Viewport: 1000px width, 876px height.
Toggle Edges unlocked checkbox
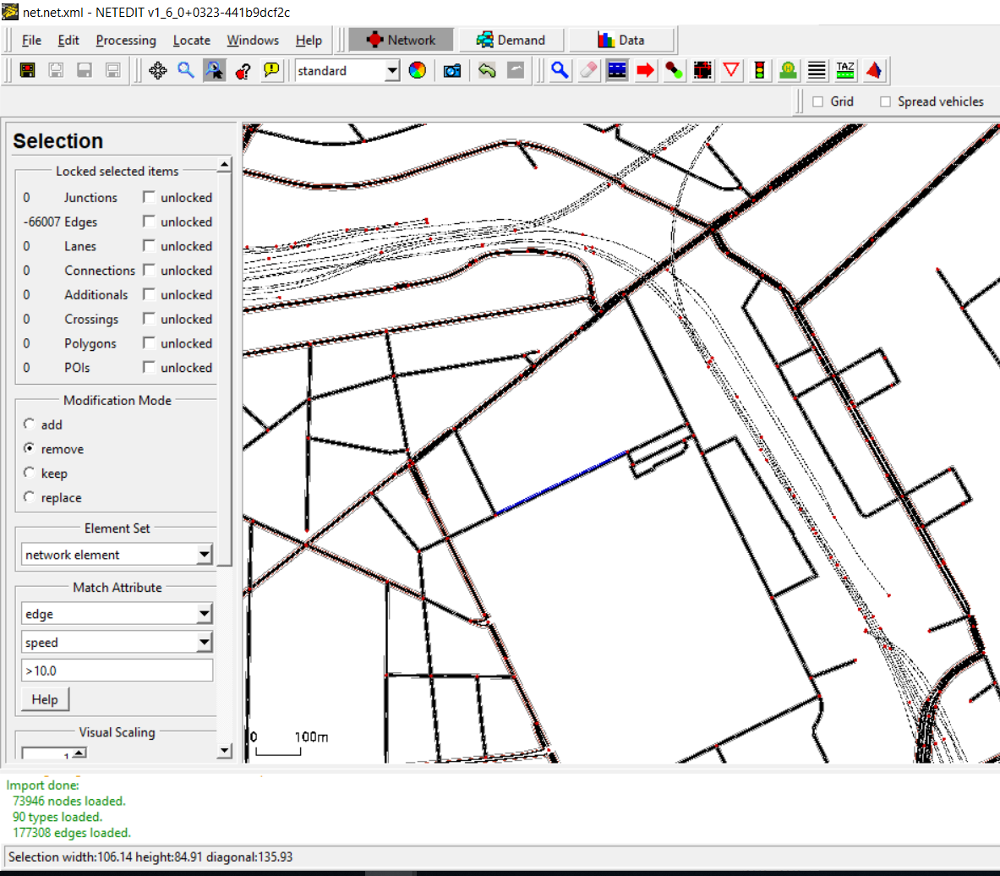coord(149,222)
